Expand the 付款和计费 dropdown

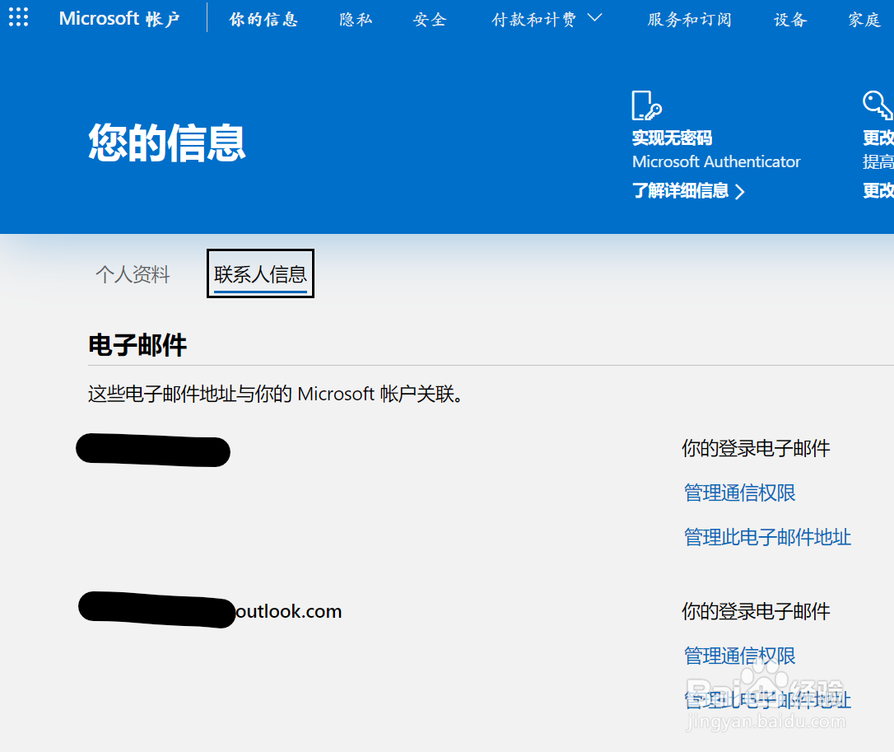(x=547, y=20)
